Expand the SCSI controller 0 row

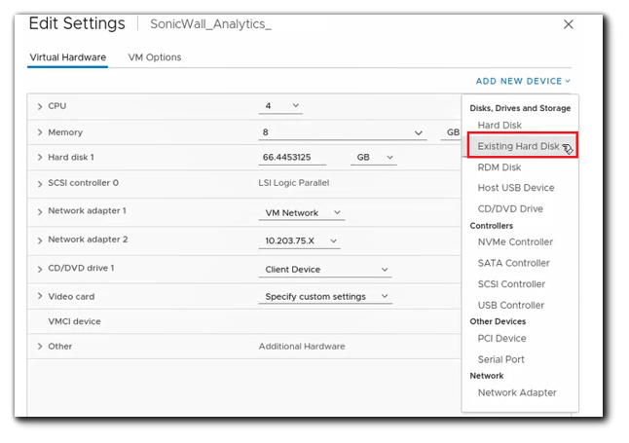click(x=40, y=183)
